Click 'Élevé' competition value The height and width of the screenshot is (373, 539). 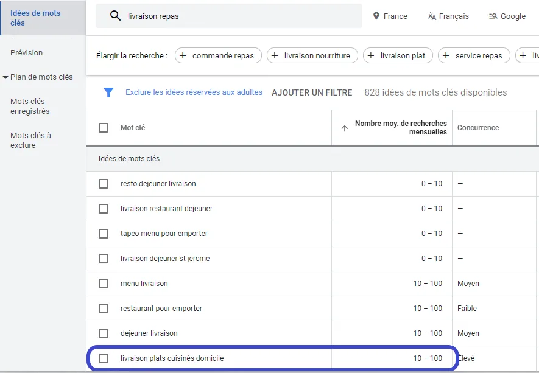(467, 358)
